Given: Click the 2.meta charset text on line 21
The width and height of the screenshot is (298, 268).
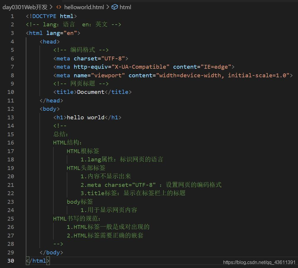Looking at the screenshot, I should pos(151,185).
